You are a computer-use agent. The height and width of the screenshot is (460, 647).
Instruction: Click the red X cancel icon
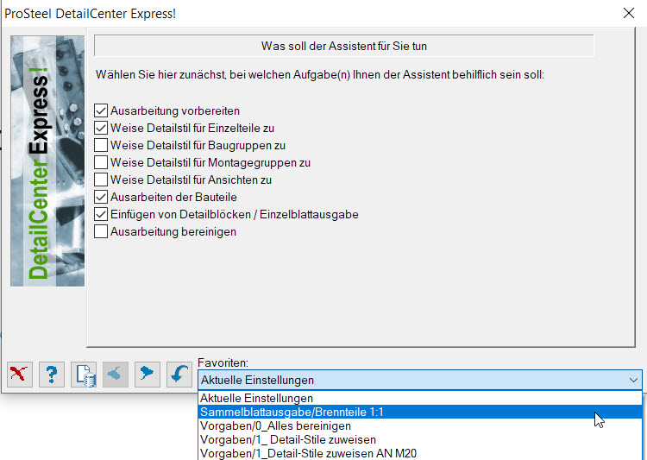20,375
